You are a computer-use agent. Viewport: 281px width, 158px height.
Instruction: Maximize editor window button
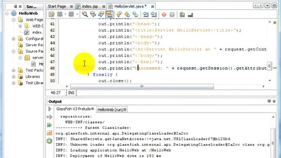274,6
